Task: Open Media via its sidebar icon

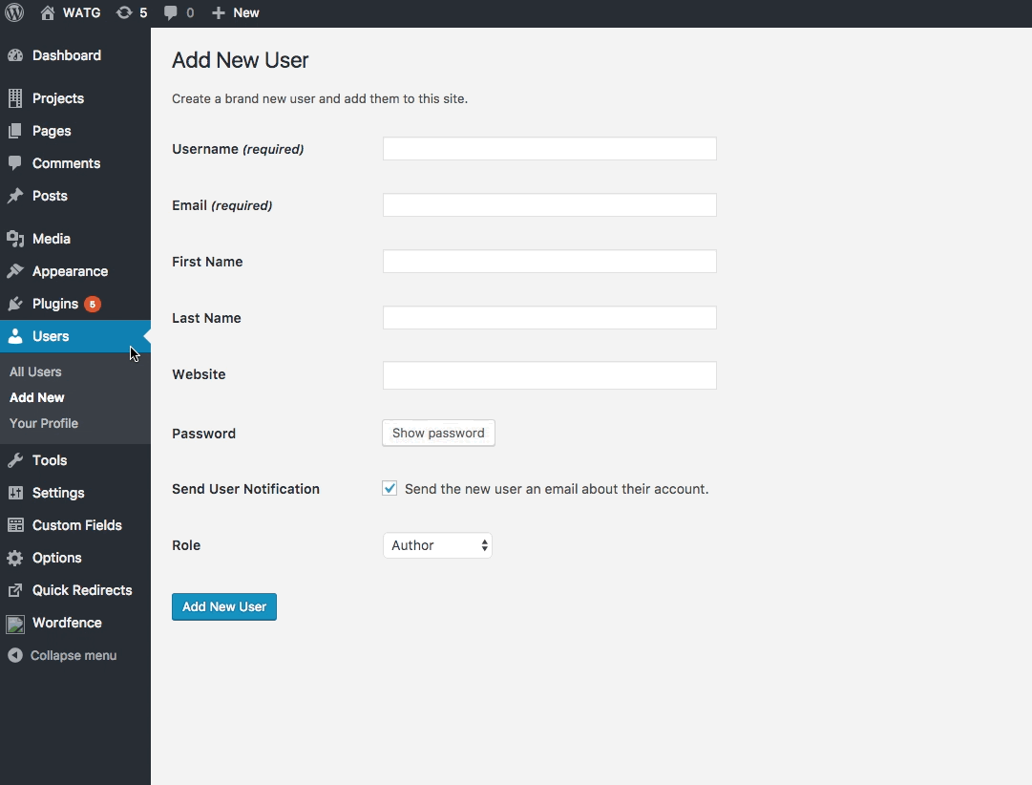Action: (x=15, y=239)
